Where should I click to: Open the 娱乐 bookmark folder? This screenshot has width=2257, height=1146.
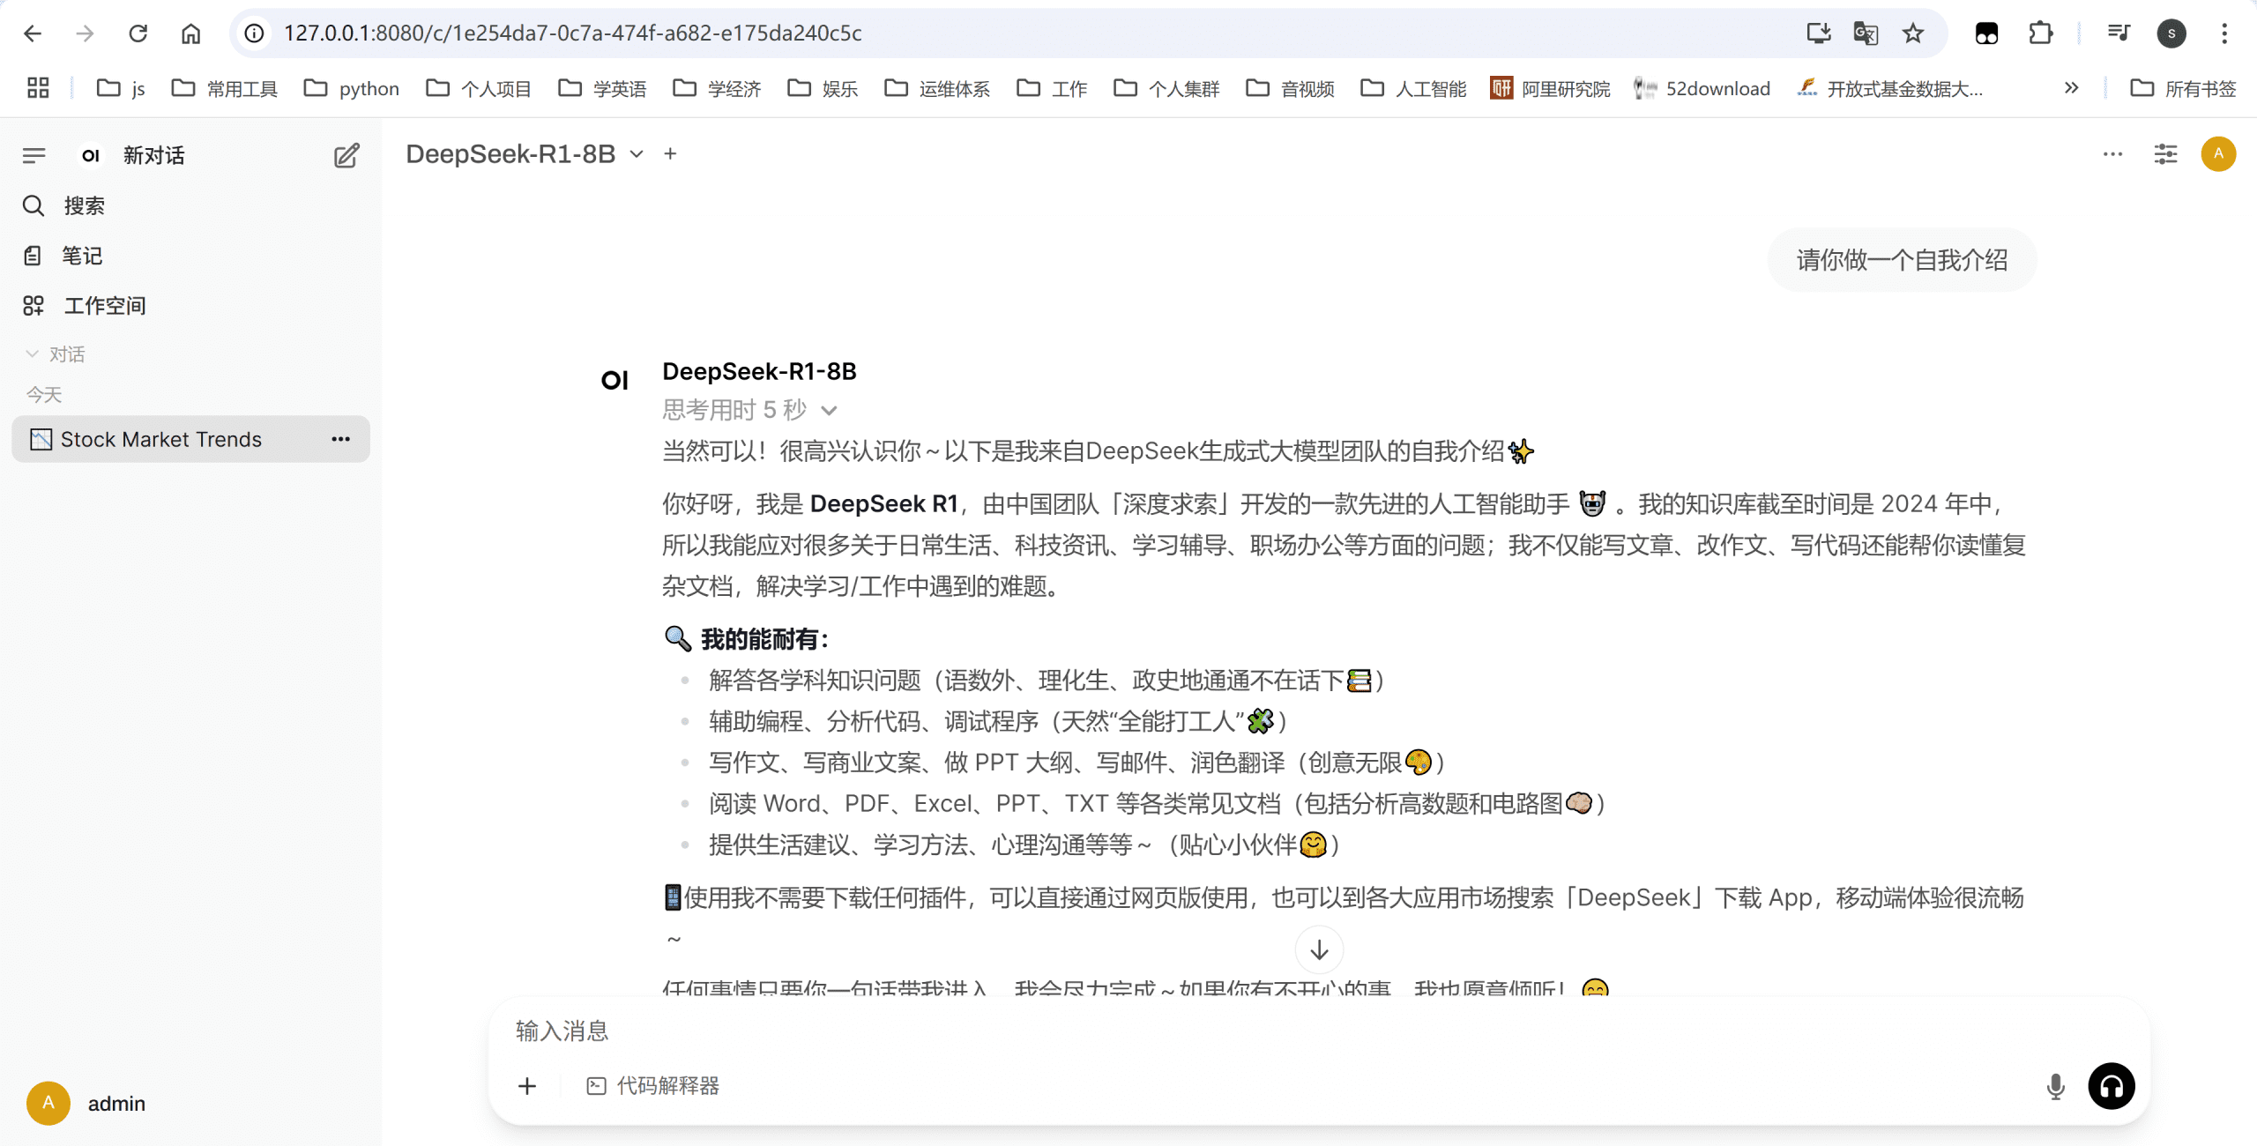click(823, 88)
